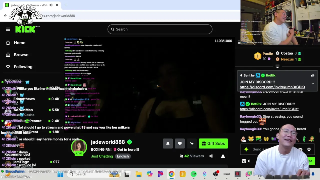Open the notification bell in the system tray
This screenshot has width=320, height=180.
click(x=313, y=174)
